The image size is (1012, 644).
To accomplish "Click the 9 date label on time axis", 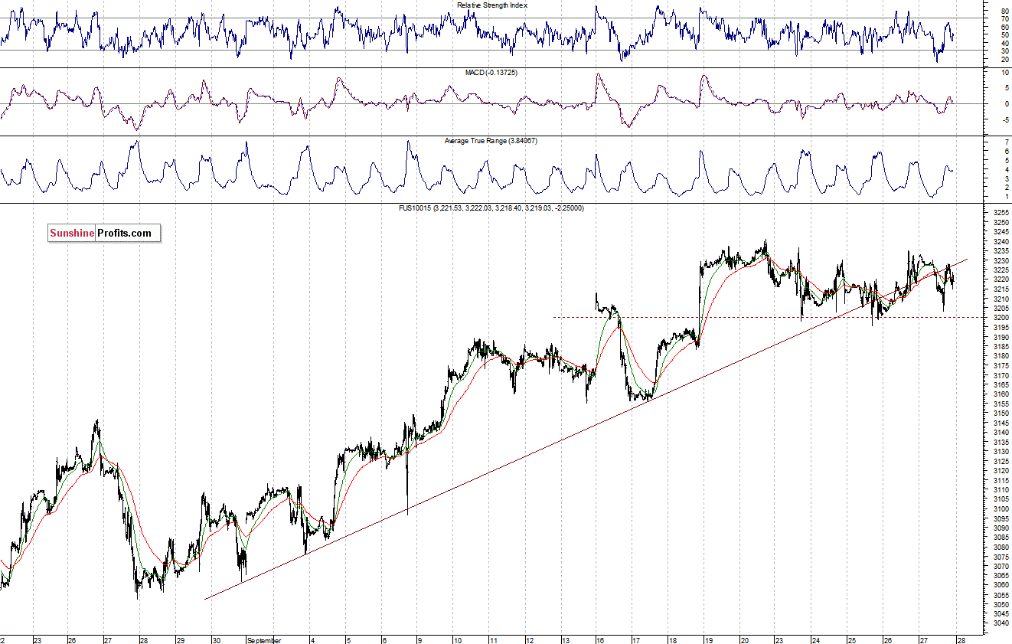I will [x=420, y=639].
